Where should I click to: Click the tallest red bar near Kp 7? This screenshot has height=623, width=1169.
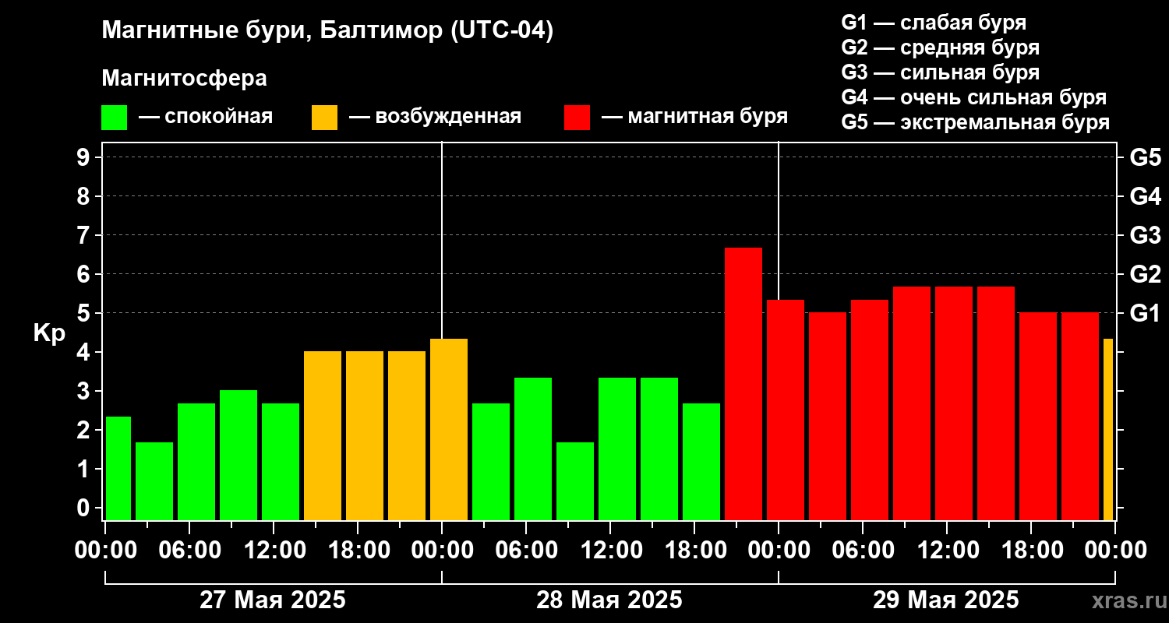point(743,384)
